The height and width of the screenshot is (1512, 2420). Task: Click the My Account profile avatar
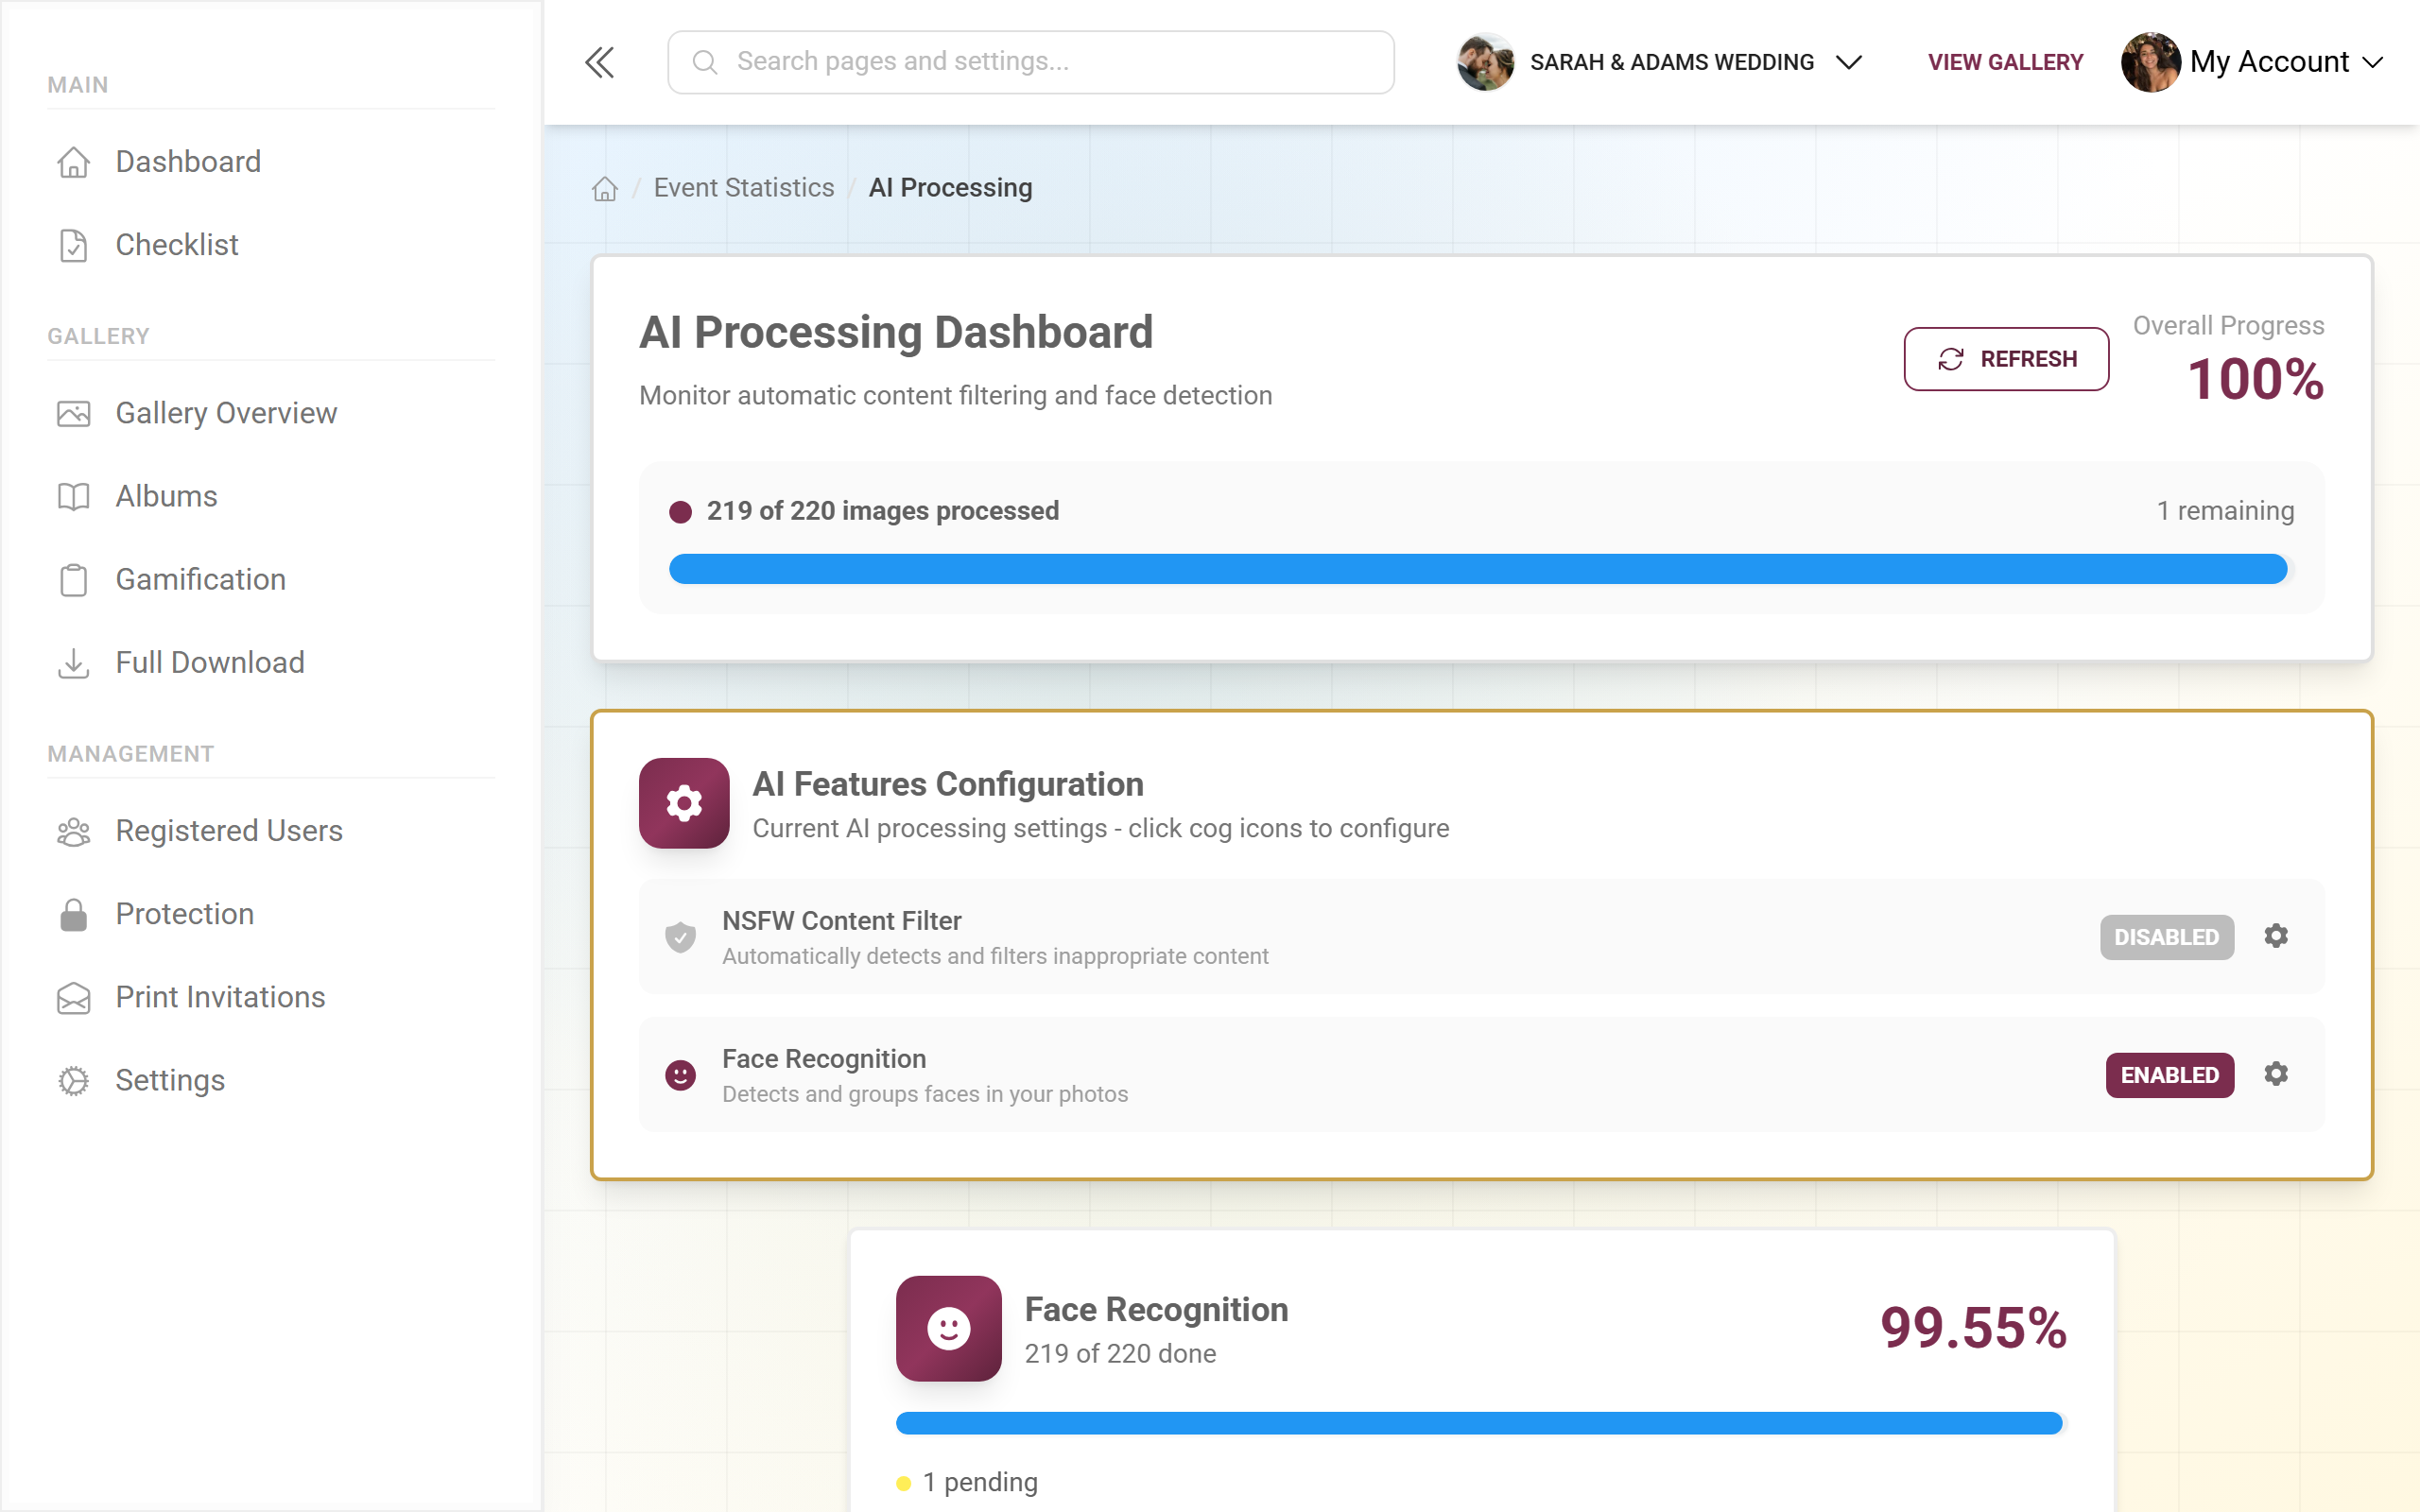point(2150,62)
